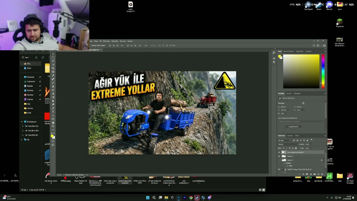The width and height of the screenshot is (357, 201).
Task: Click the rotation angle input field
Action: tap(283, 113)
